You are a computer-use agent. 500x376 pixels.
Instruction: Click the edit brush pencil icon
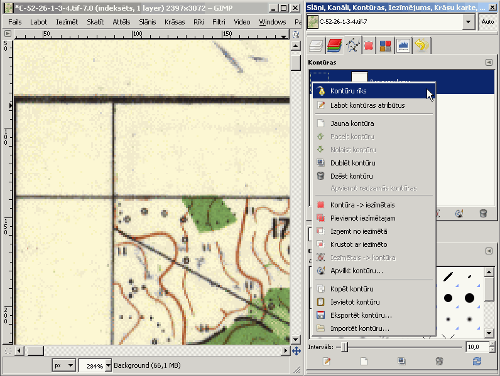tap(327, 361)
